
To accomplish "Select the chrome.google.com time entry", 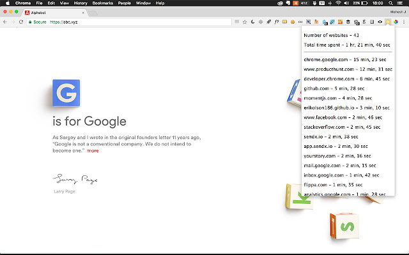I will 345,59.
